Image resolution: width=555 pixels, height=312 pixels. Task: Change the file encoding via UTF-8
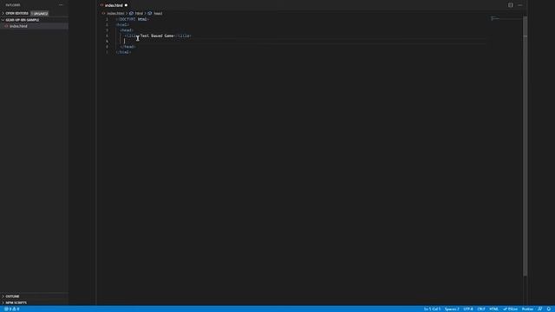click(x=468, y=309)
